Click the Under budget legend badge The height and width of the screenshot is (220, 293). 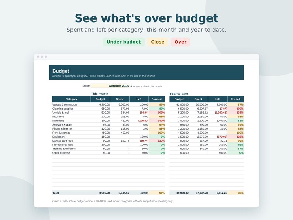(x=124, y=42)
